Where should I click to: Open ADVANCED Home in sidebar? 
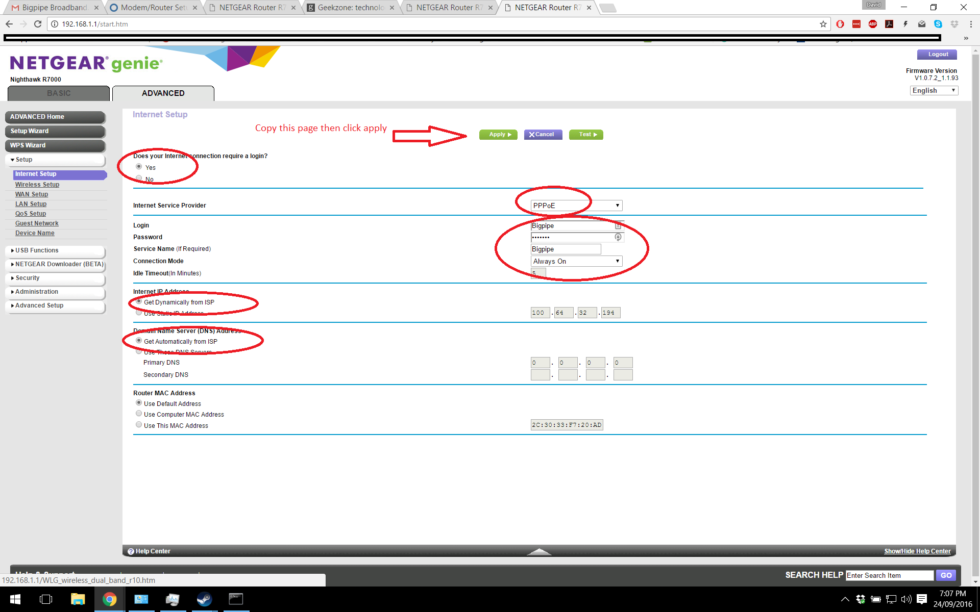55,117
